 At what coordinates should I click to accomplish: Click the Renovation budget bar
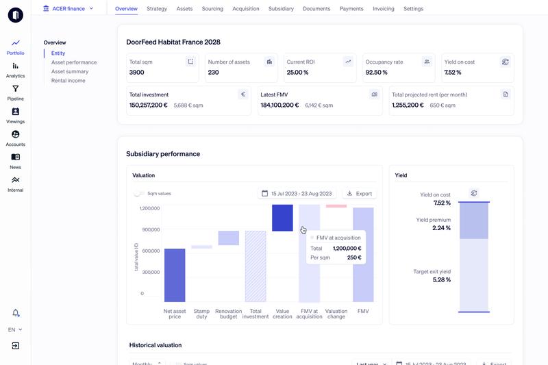click(229, 238)
